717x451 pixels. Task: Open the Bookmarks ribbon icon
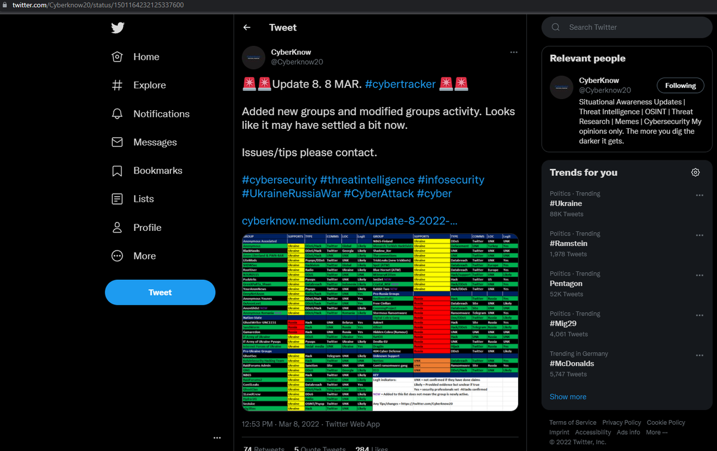(117, 171)
